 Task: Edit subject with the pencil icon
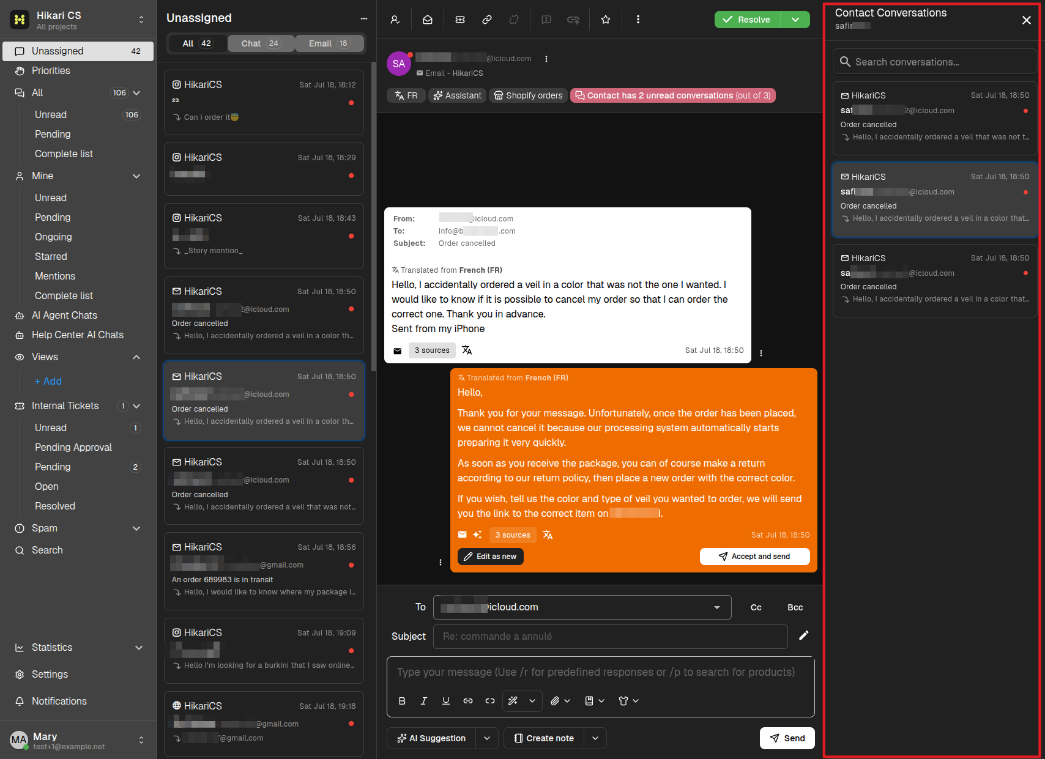[x=804, y=635]
